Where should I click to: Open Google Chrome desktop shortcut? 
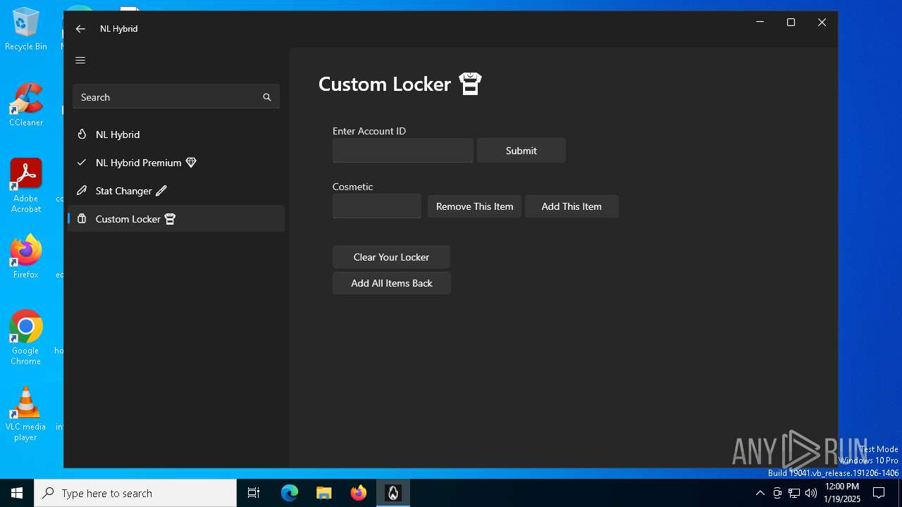click(26, 338)
